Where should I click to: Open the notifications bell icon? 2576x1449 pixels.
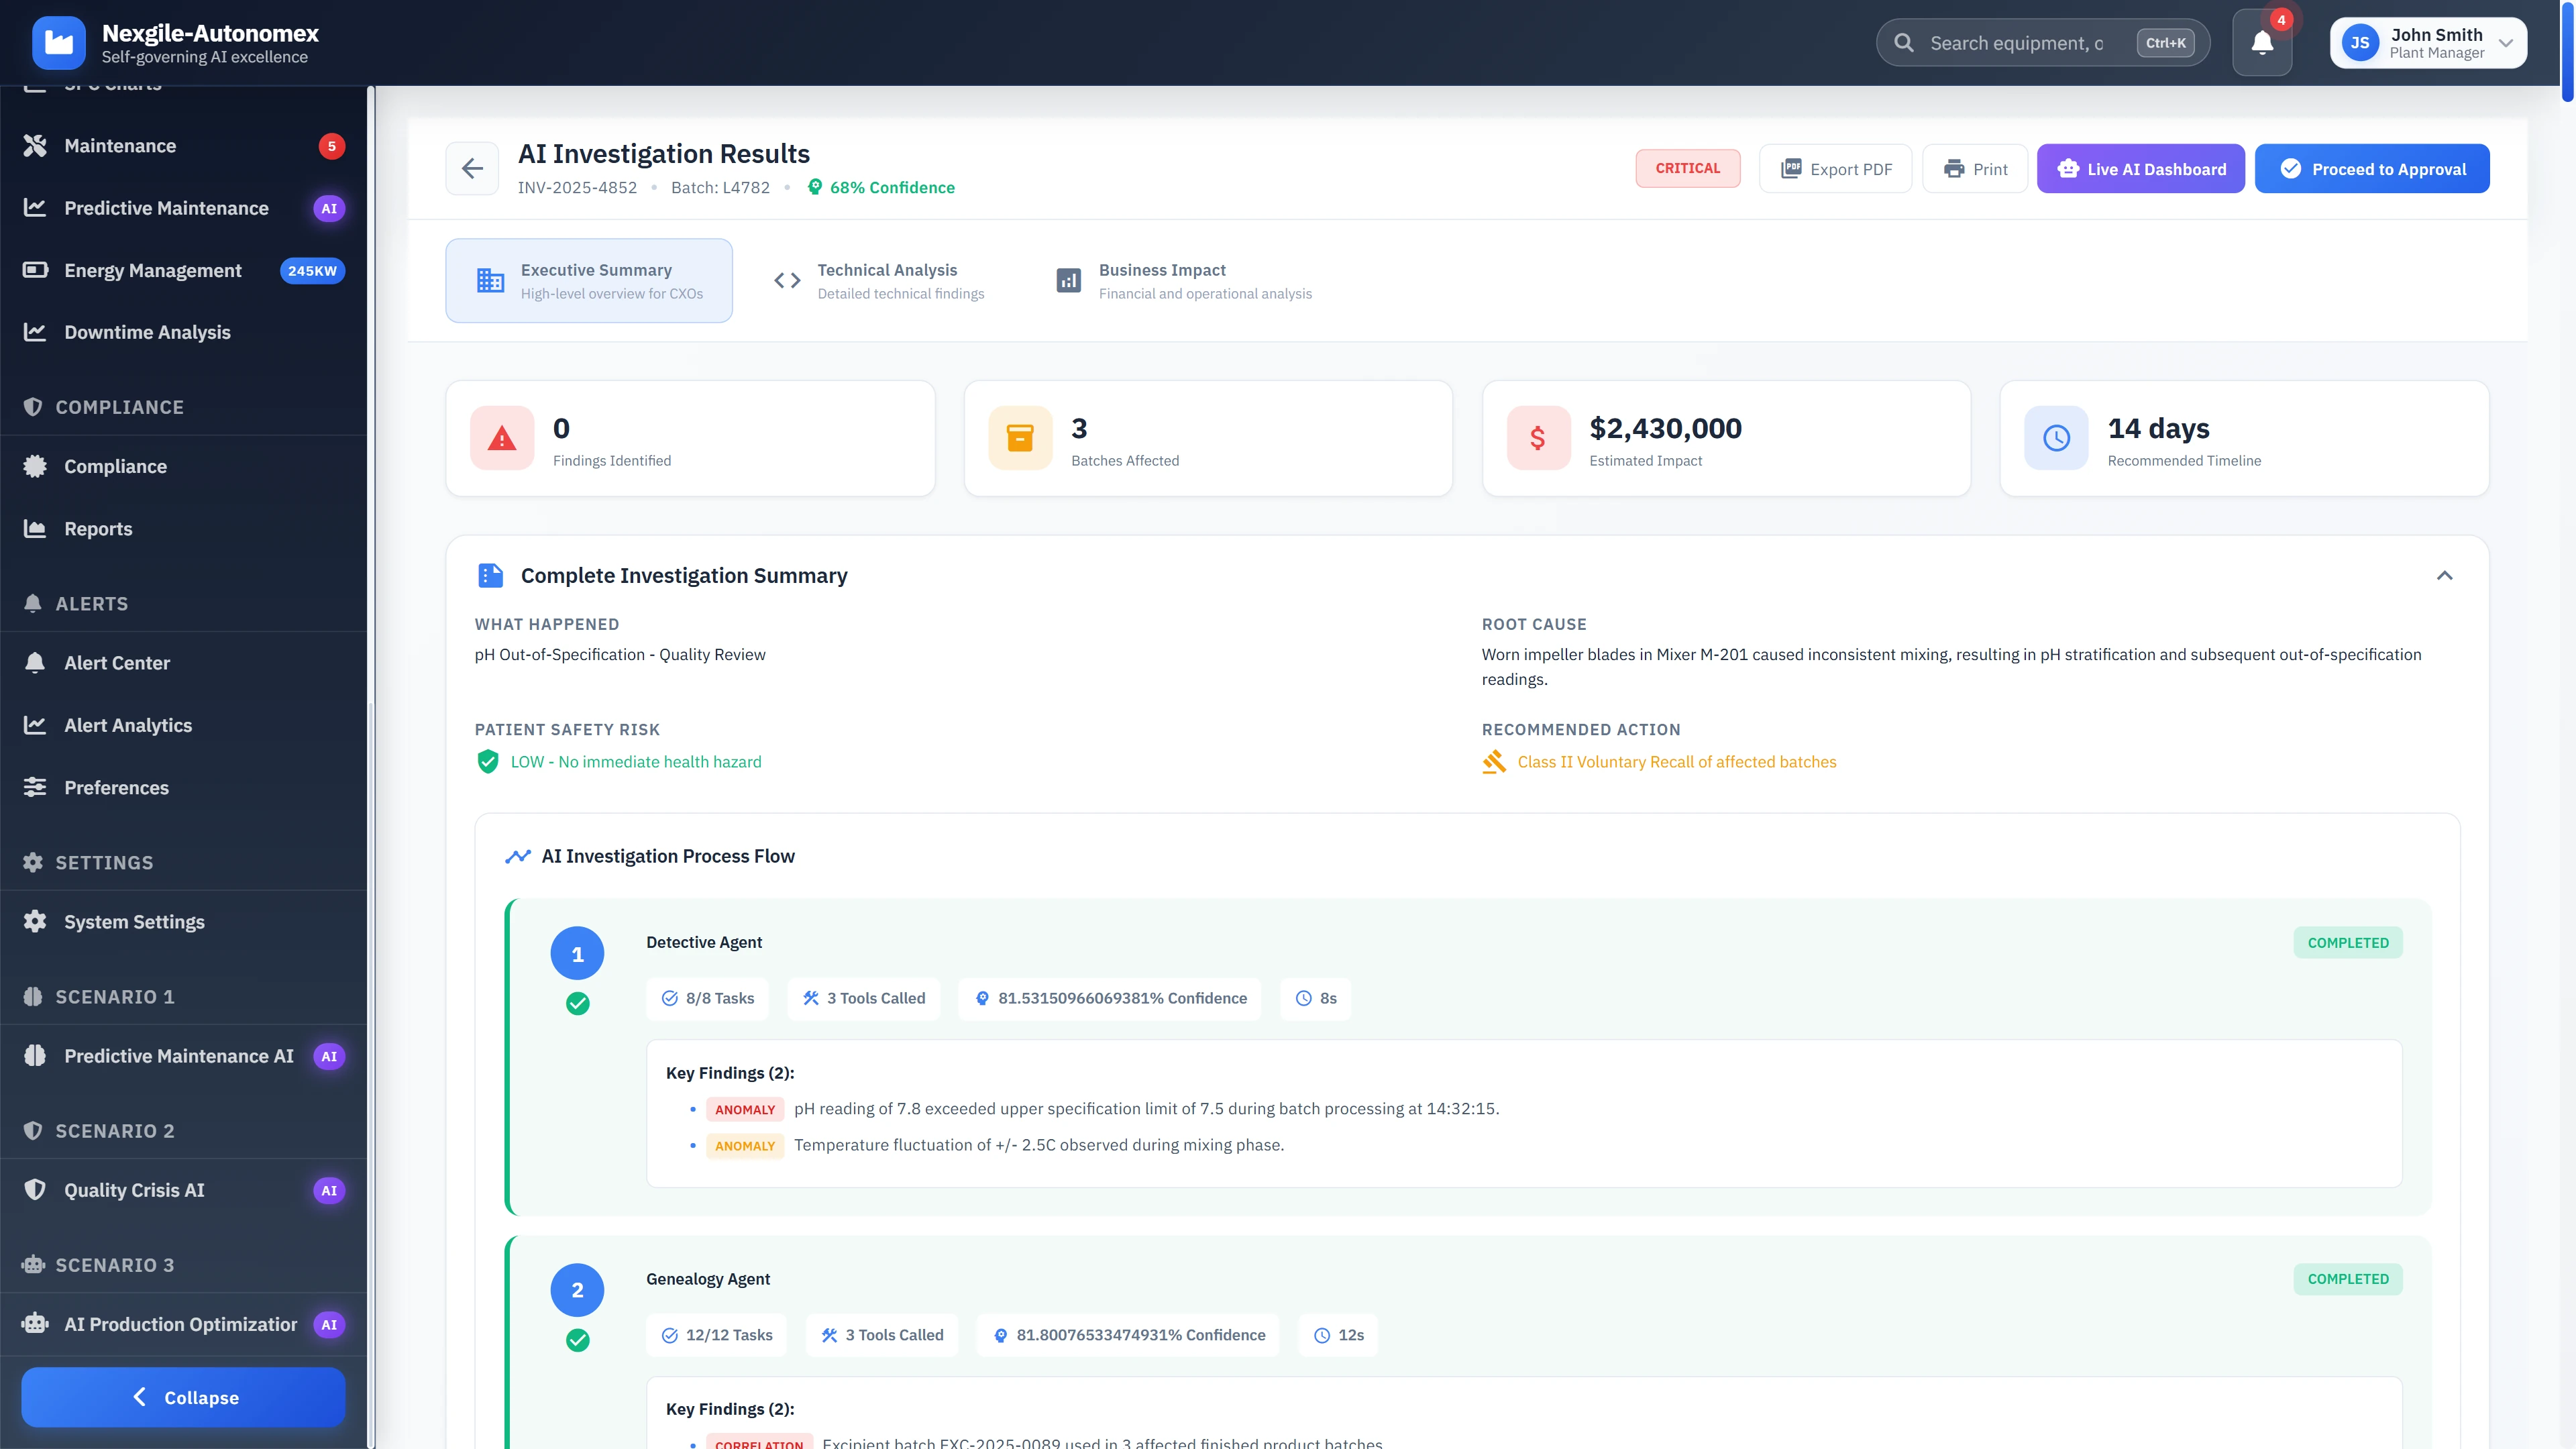[x=2262, y=42]
